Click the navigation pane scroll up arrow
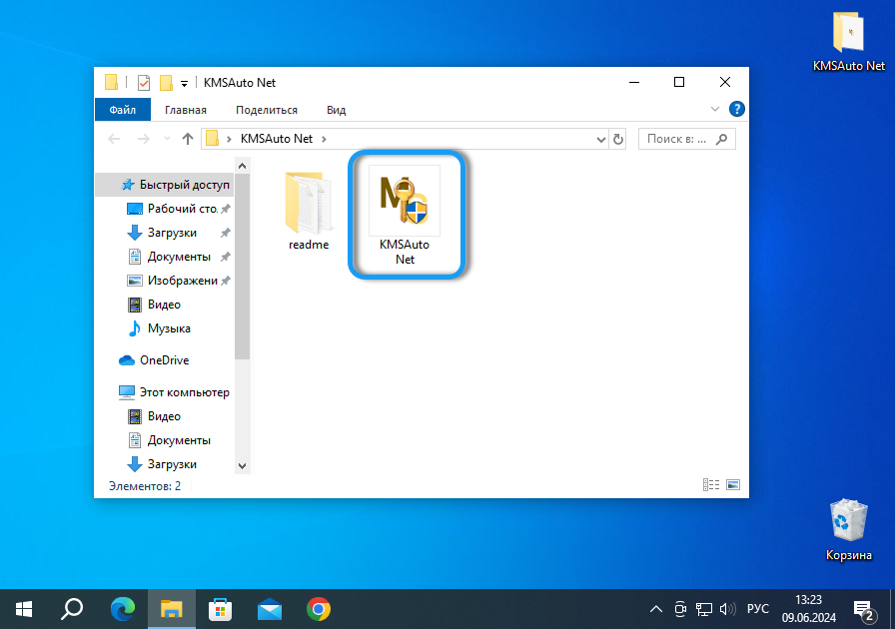895x629 pixels. pyautogui.click(x=242, y=166)
